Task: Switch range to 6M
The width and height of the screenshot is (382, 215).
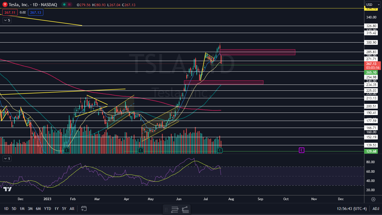Action: click(39, 209)
